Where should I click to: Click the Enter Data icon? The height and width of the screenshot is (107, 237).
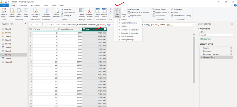pyautogui.click(x=26, y=11)
